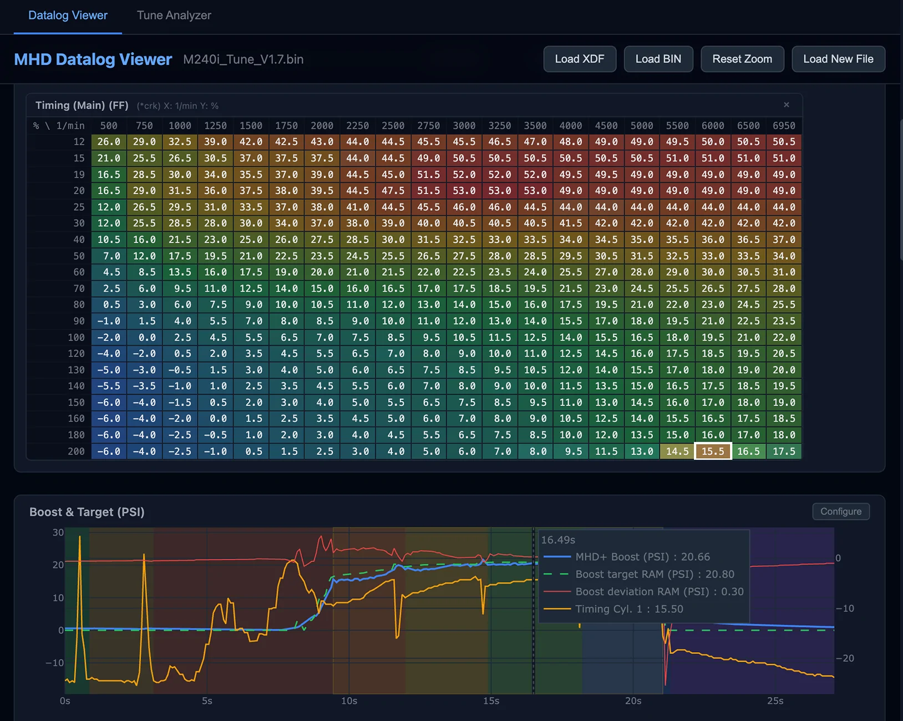Click the Load BIN button
The width and height of the screenshot is (903, 721).
658,59
